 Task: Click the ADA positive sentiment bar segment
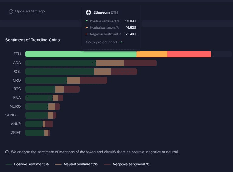click(60, 63)
